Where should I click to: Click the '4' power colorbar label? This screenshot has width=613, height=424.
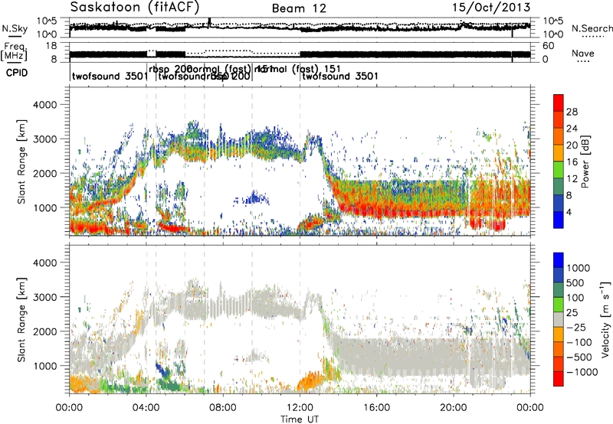pyautogui.click(x=569, y=212)
